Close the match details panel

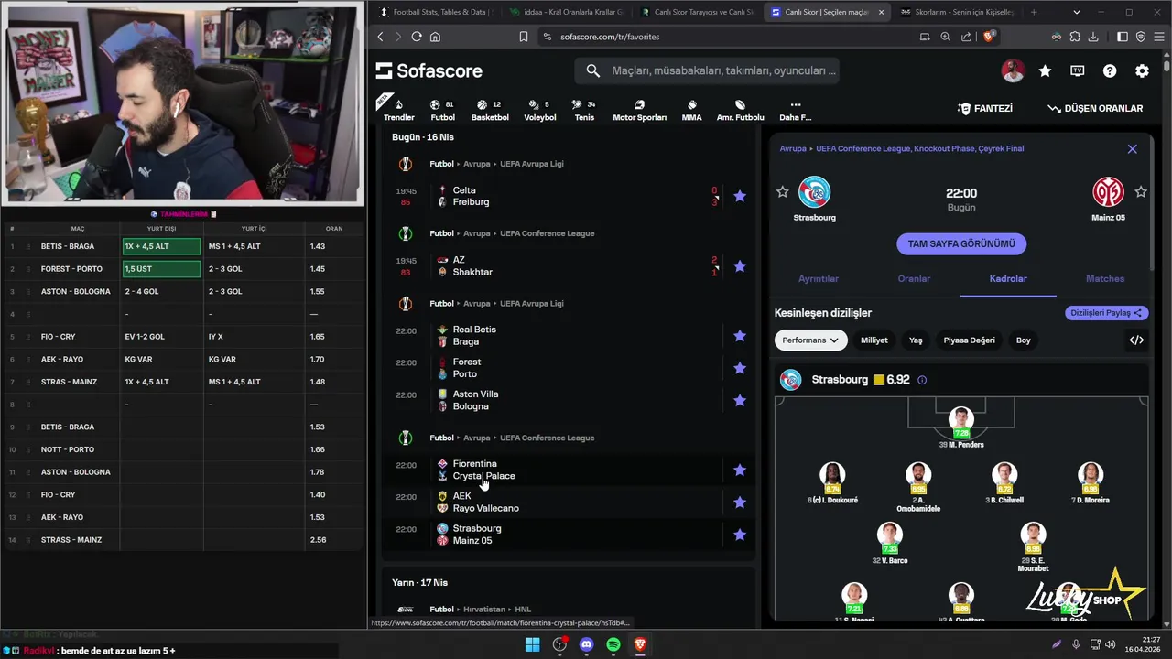coord(1133,148)
